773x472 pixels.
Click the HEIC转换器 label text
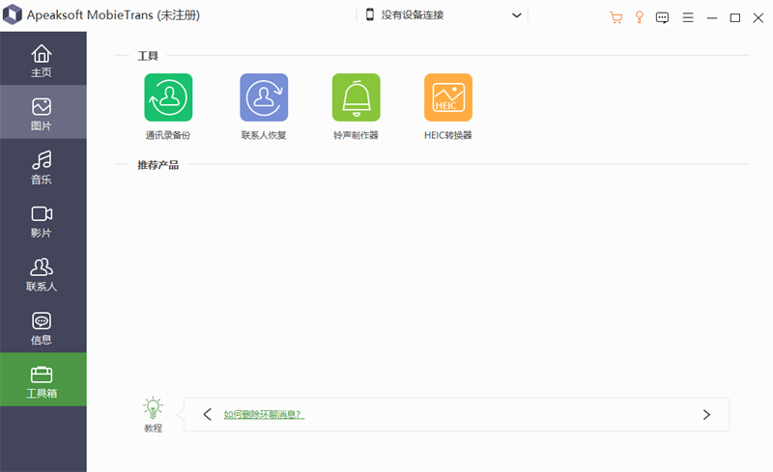click(x=448, y=135)
